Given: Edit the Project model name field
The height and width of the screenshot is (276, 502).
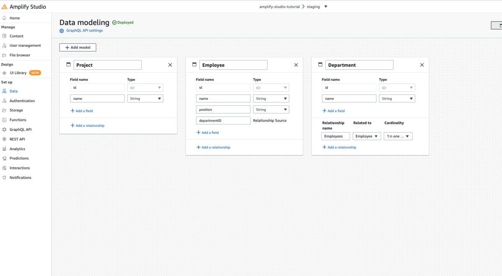Looking at the screenshot, I should click(108, 65).
